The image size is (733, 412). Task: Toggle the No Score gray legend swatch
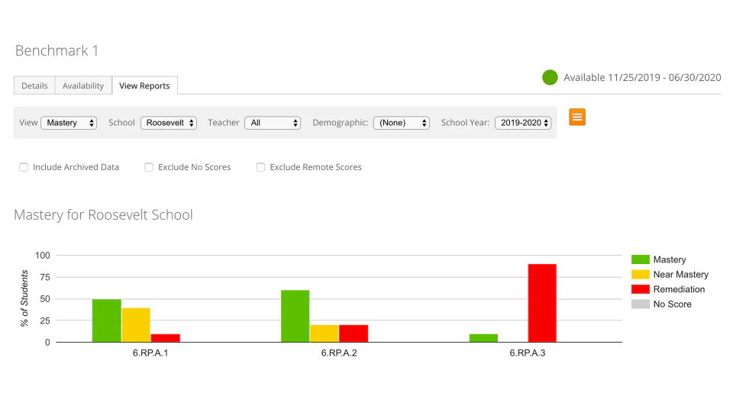point(640,304)
